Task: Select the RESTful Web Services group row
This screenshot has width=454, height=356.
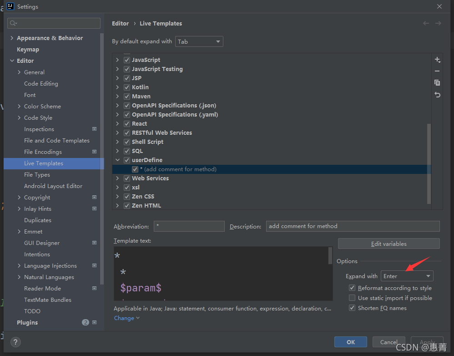Action: click(x=272, y=132)
